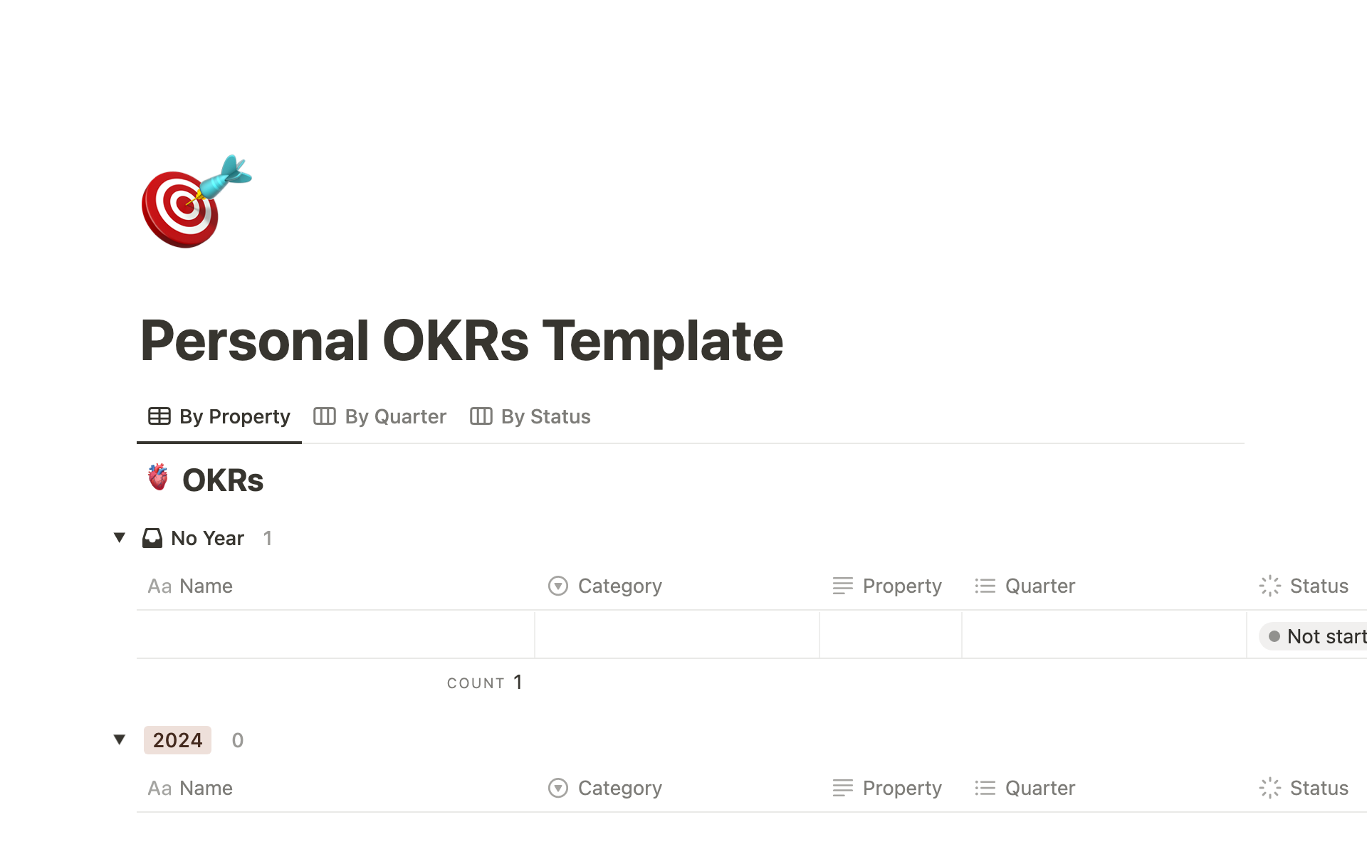Click the anatomical heart icon beside OKRs
Image resolution: width=1367 pixels, height=854 pixels.
(x=158, y=478)
